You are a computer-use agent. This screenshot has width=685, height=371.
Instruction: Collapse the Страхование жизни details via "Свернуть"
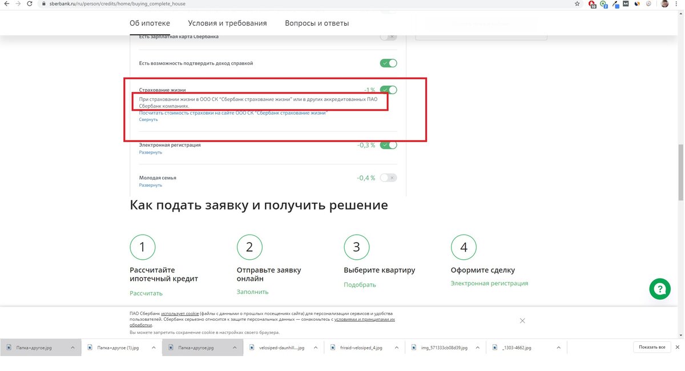coord(148,119)
